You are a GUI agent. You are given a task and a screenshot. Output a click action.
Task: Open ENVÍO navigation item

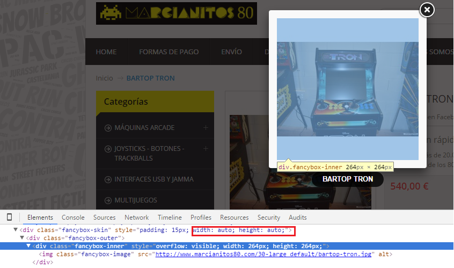pyautogui.click(x=232, y=52)
